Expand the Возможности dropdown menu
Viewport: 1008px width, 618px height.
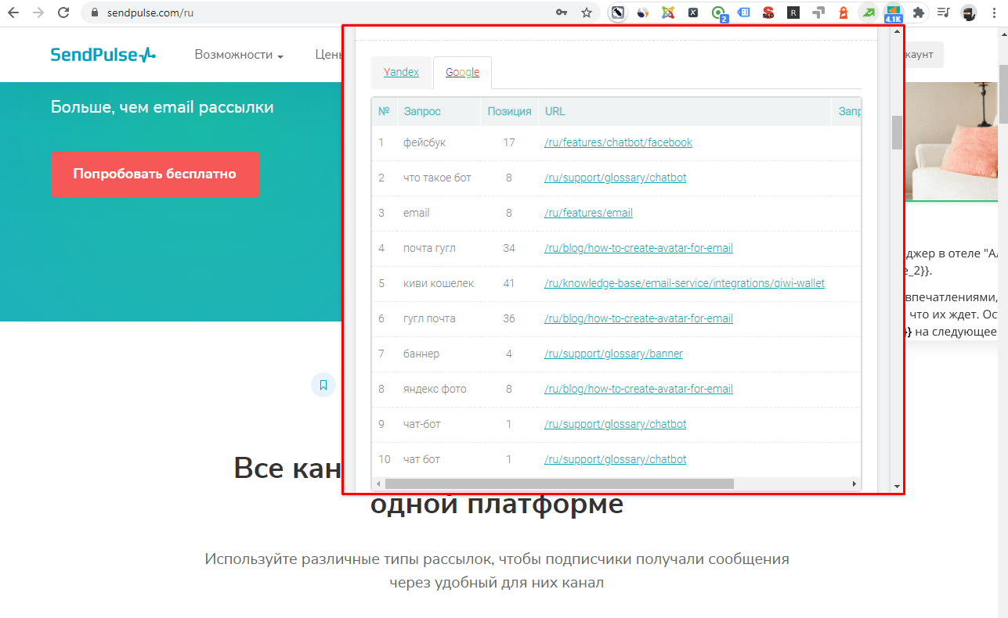pos(239,55)
